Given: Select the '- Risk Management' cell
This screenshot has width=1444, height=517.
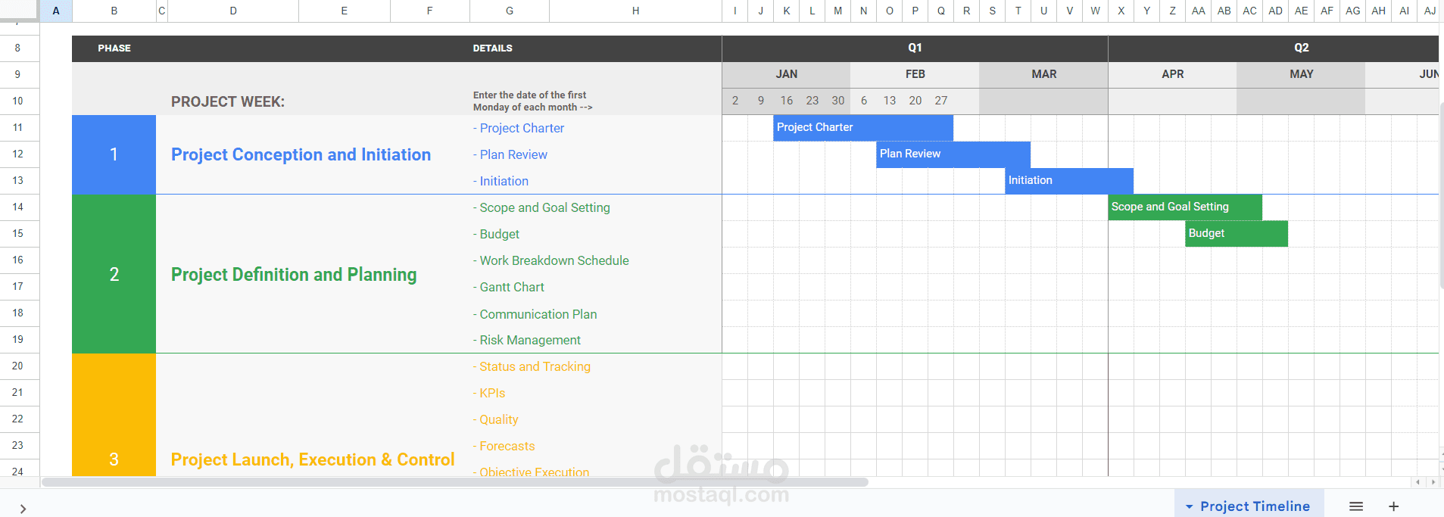Looking at the screenshot, I should (x=527, y=340).
